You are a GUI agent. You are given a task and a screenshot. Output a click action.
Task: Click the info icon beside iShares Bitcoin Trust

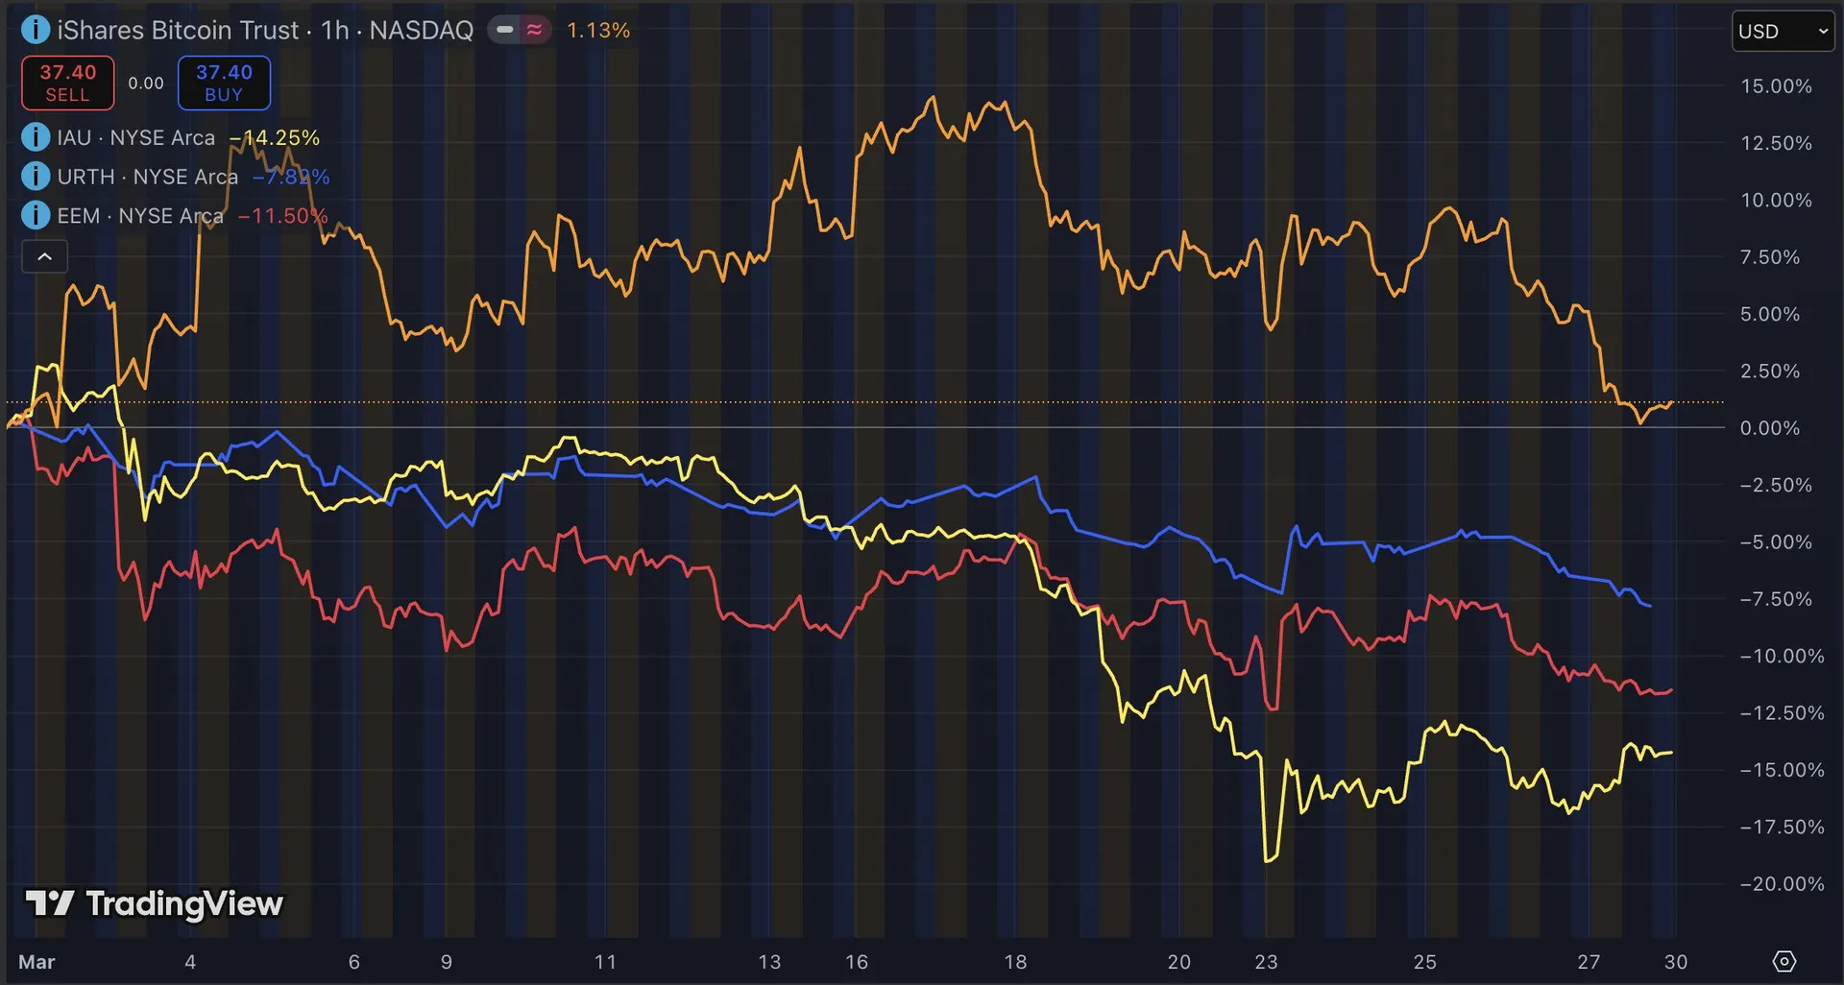pos(35,30)
